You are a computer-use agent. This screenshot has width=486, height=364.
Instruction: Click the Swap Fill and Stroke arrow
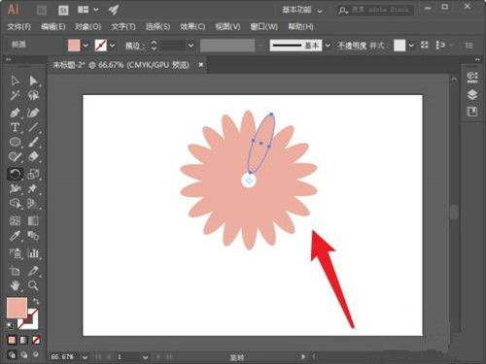[x=36, y=302]
